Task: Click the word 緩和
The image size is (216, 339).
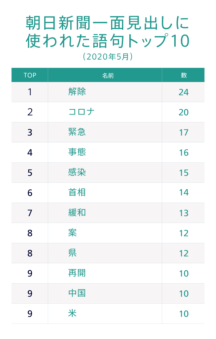Action: click(x=77, y=213)
